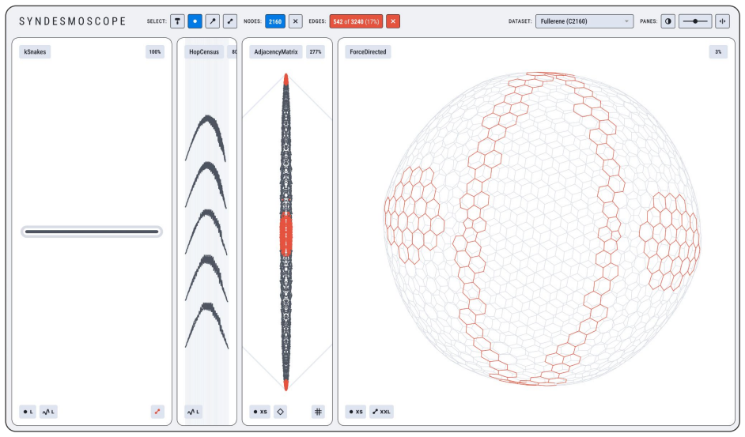Click the ForceDirected pane label
This screenshot has height=437, width=745.
[368, 52]
